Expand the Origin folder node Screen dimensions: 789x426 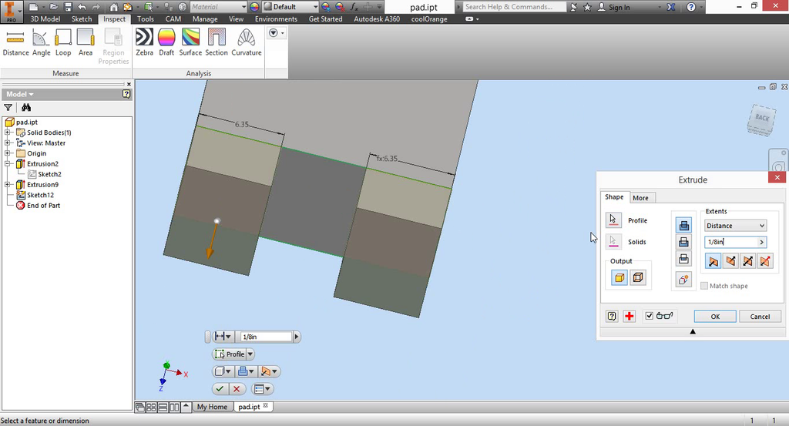click(8, 153)
